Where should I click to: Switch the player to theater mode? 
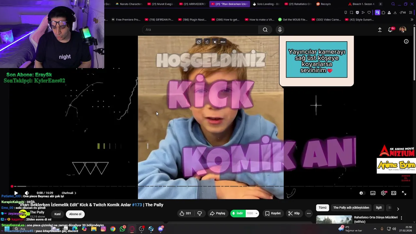394,193
